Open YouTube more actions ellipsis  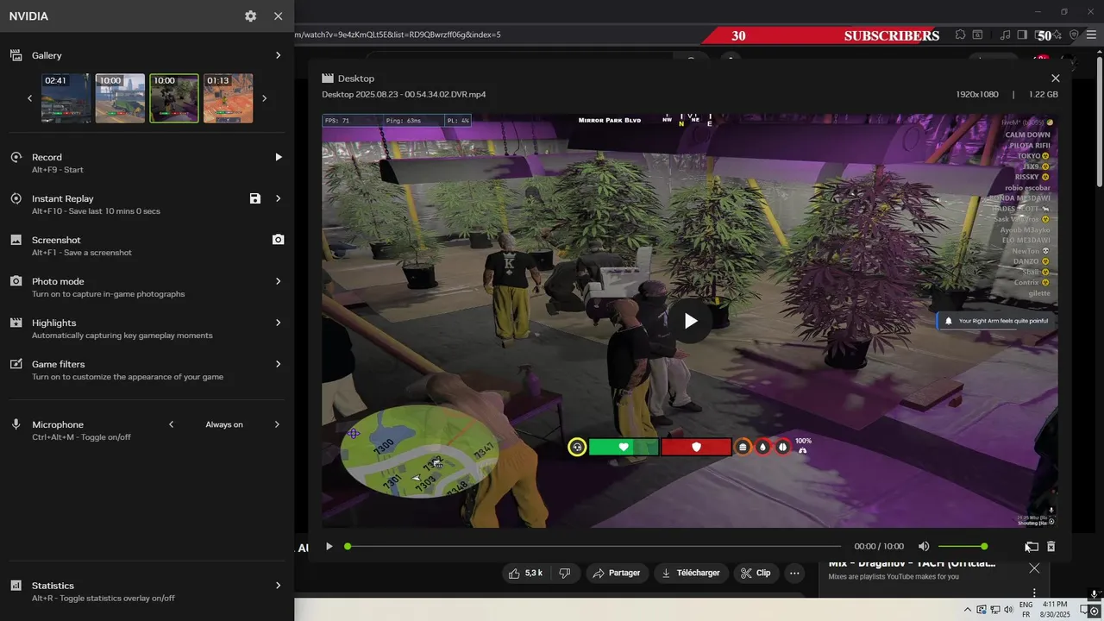pos(794,573)
